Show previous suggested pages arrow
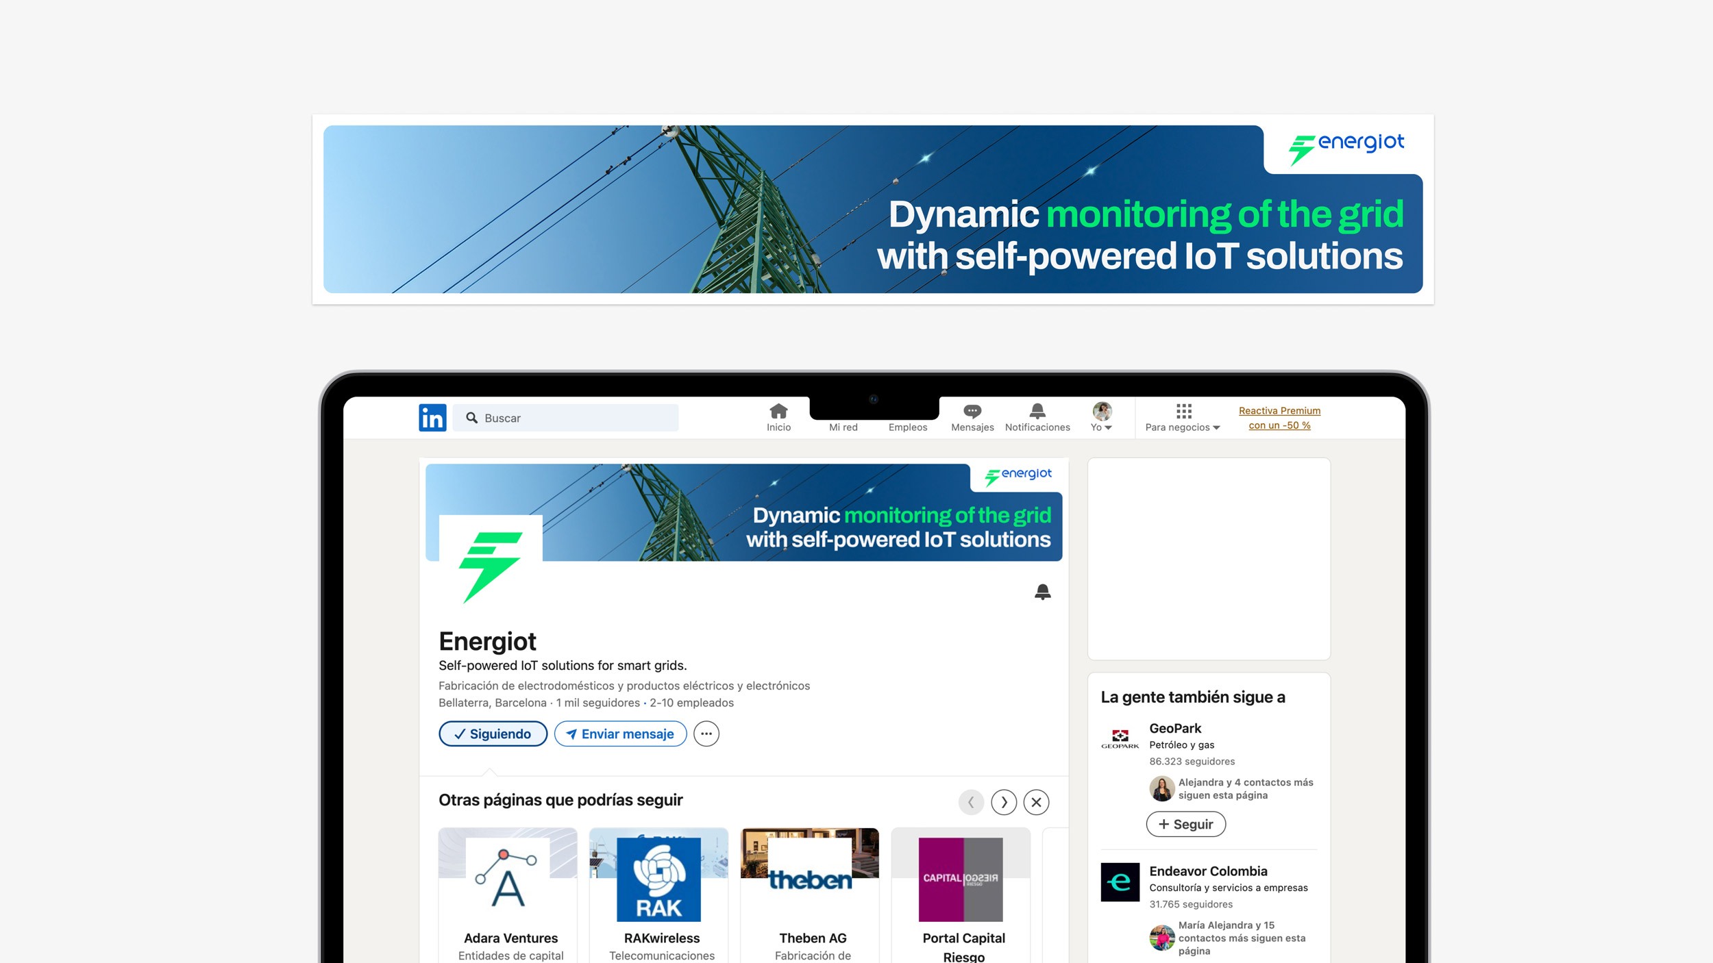1713x963 pixels. (971, 802)
